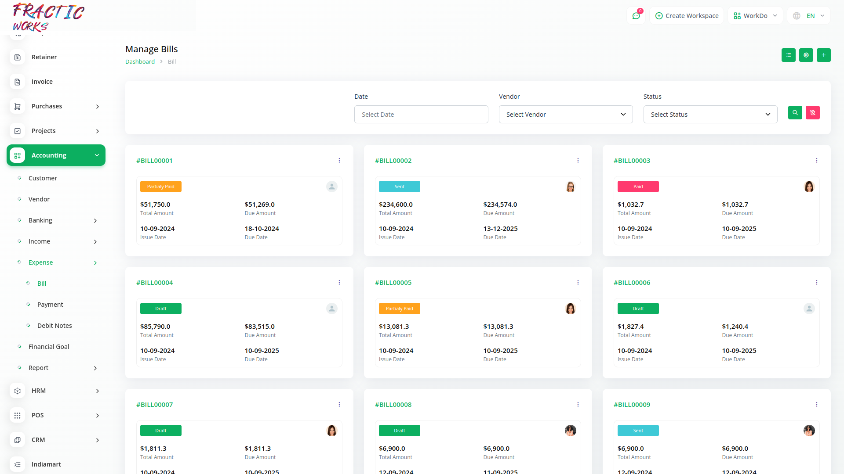Open Payment in the Expense menu
Screen dimensions: 844x474
tap(50, 305)
